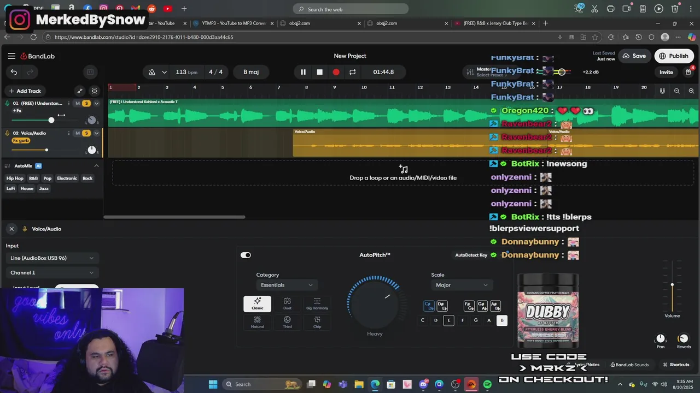Open the Master preset mixer icon

470,72
